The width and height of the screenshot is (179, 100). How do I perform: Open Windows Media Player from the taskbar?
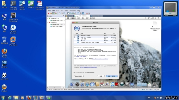(x=22, y=98)
